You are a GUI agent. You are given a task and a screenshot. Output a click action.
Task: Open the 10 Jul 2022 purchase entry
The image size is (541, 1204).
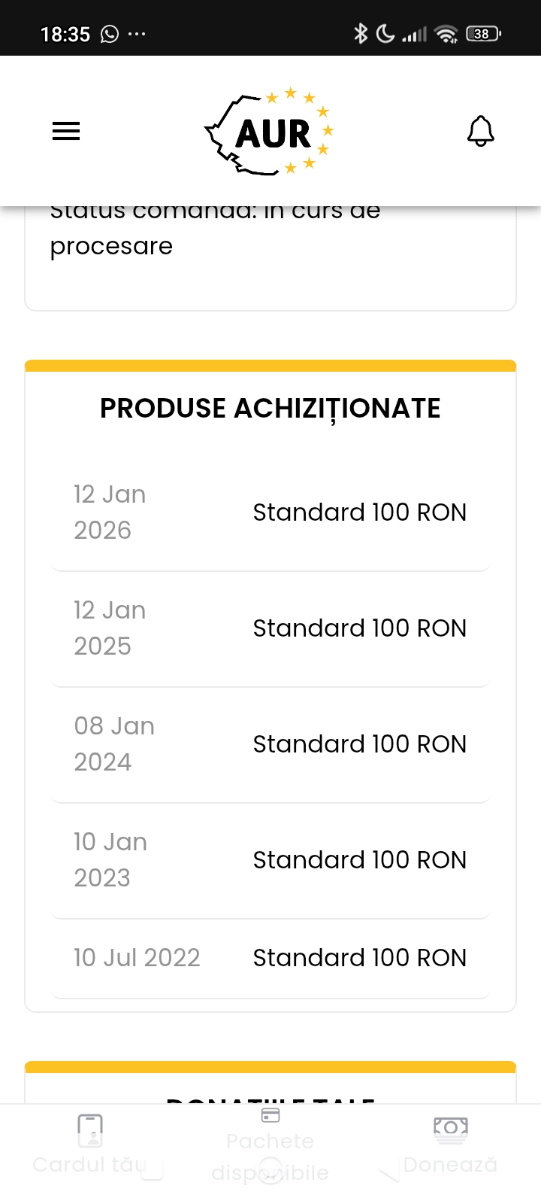tap(270, 958)
